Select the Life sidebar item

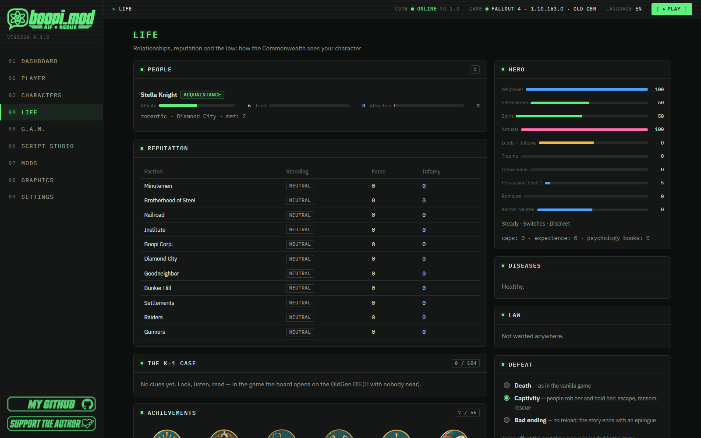pos(51,112)
